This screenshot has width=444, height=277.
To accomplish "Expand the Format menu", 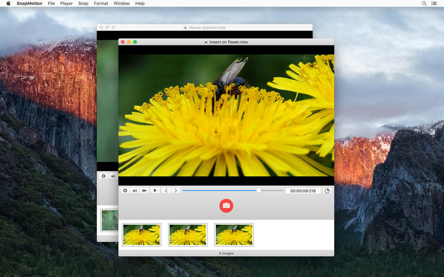I will coord(101,3).
